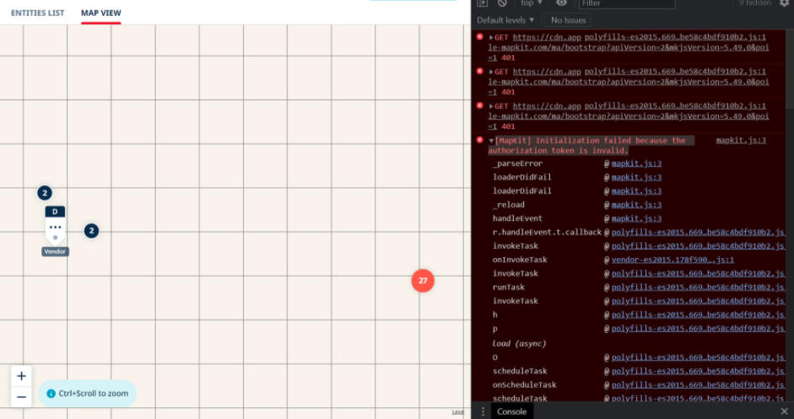Open polyfills link beside stack frame p

point(699,329)
